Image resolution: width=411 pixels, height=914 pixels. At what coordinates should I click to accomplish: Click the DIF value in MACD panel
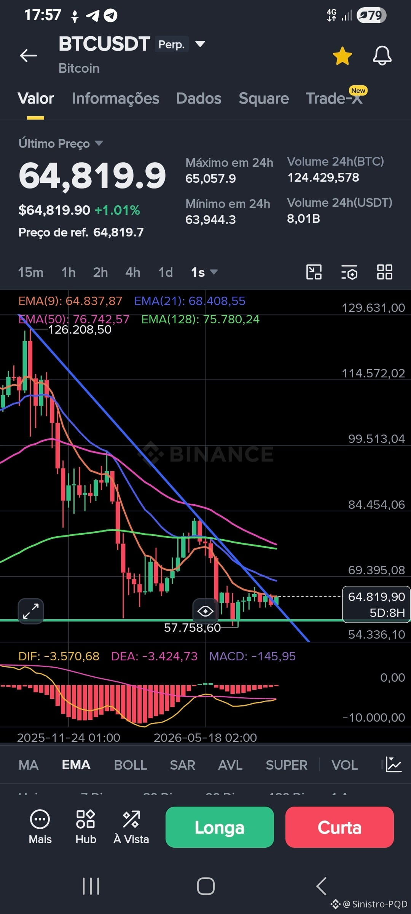59,656
